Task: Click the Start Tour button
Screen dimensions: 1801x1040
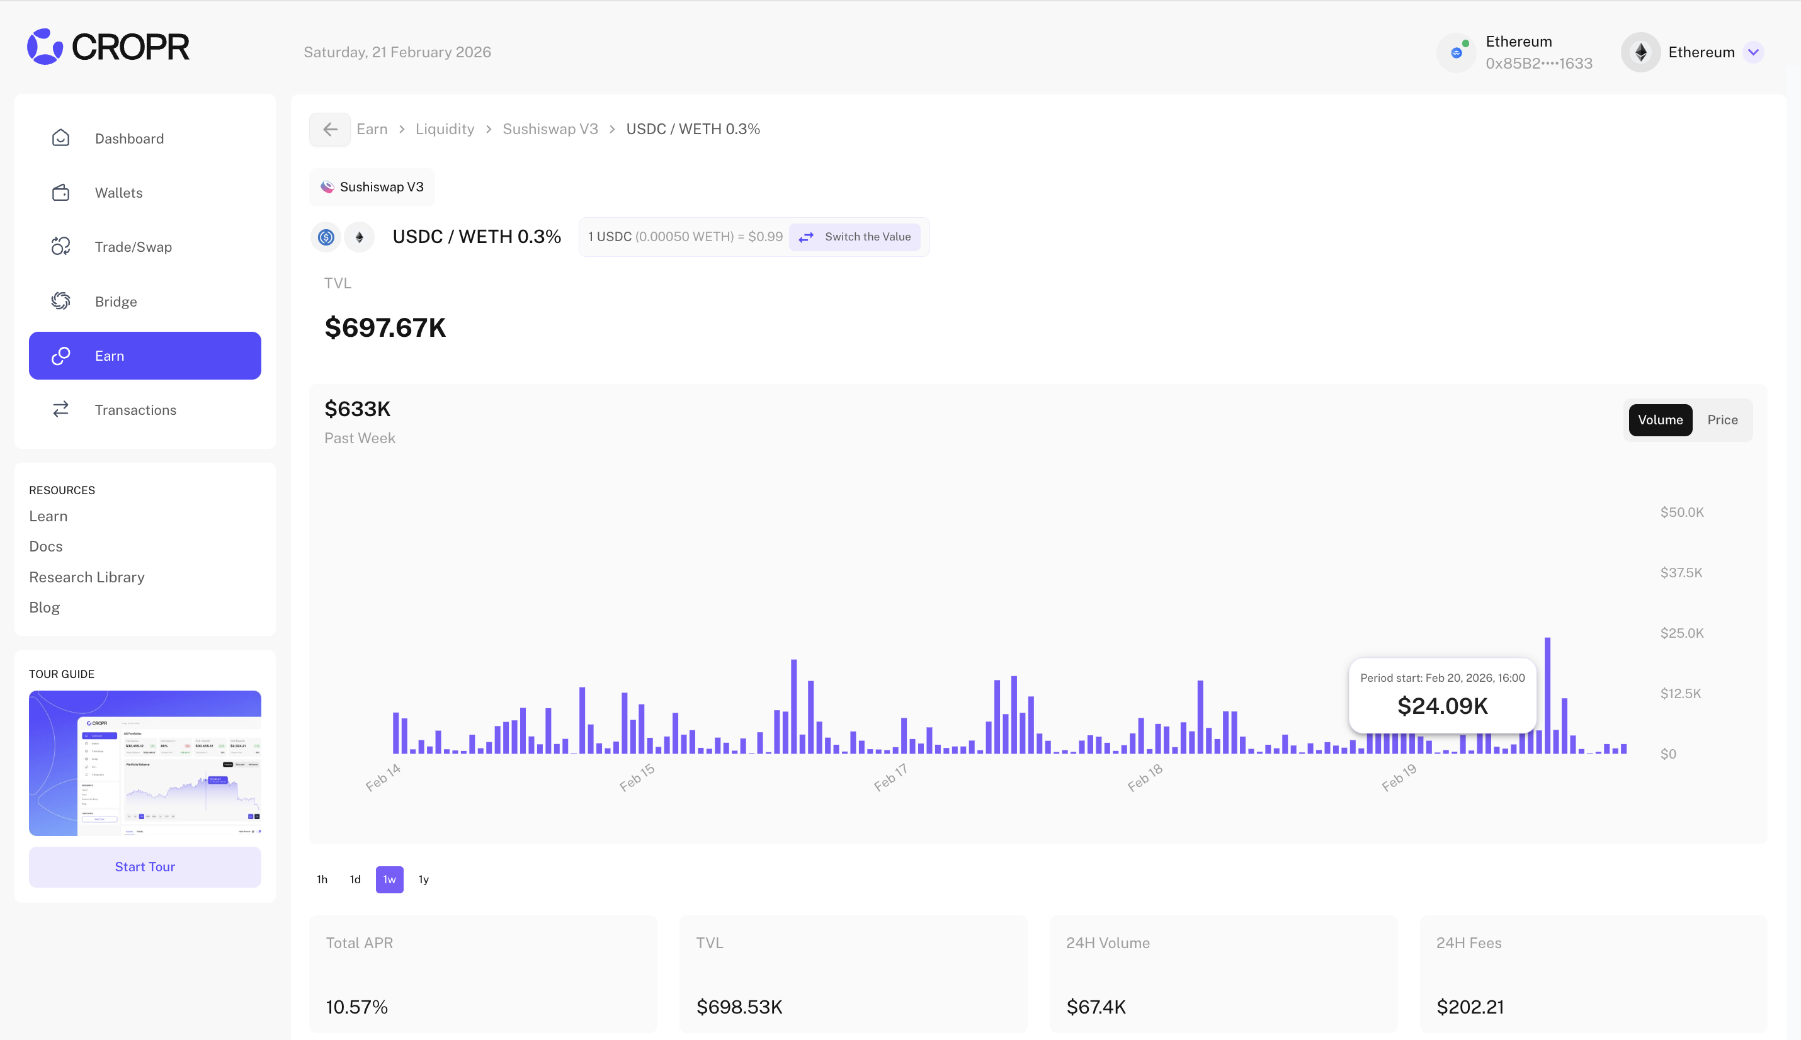Action: click(x=145, y=867)
